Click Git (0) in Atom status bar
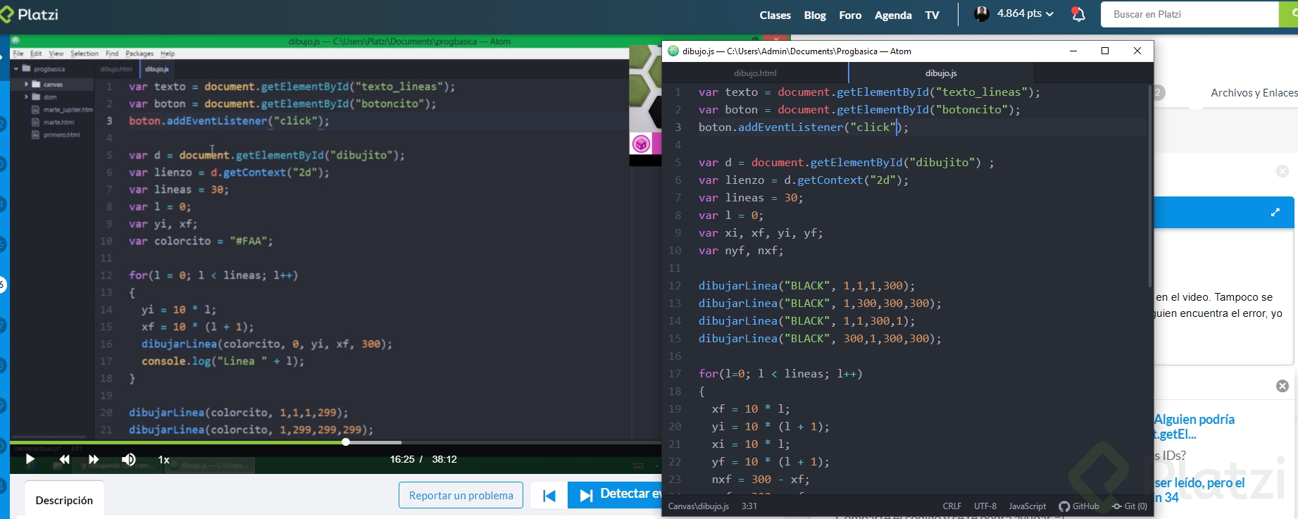 (x=1130, y=506)
